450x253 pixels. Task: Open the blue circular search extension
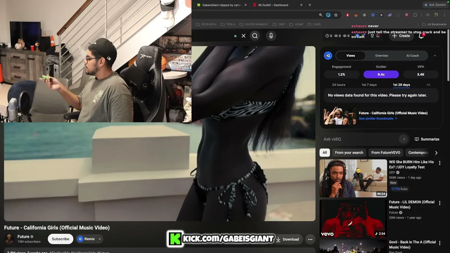(x=373, y=15)
